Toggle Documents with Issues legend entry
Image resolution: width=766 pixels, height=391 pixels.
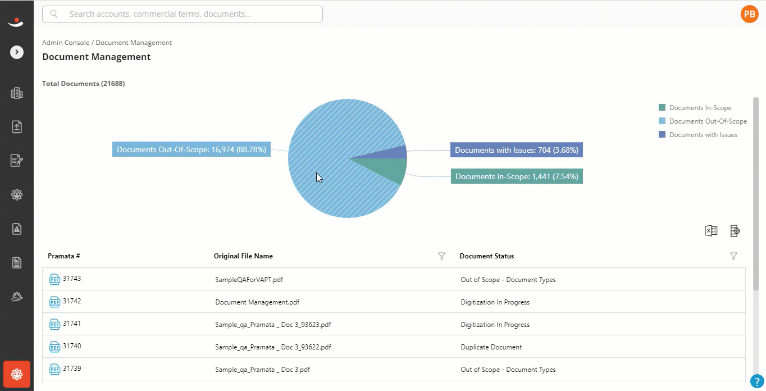pos(698,135)
